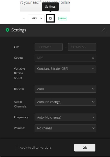Click the Cut start time field
Image resolution: width=110 pixels, height=157 pixels.
tap(49, 47)
